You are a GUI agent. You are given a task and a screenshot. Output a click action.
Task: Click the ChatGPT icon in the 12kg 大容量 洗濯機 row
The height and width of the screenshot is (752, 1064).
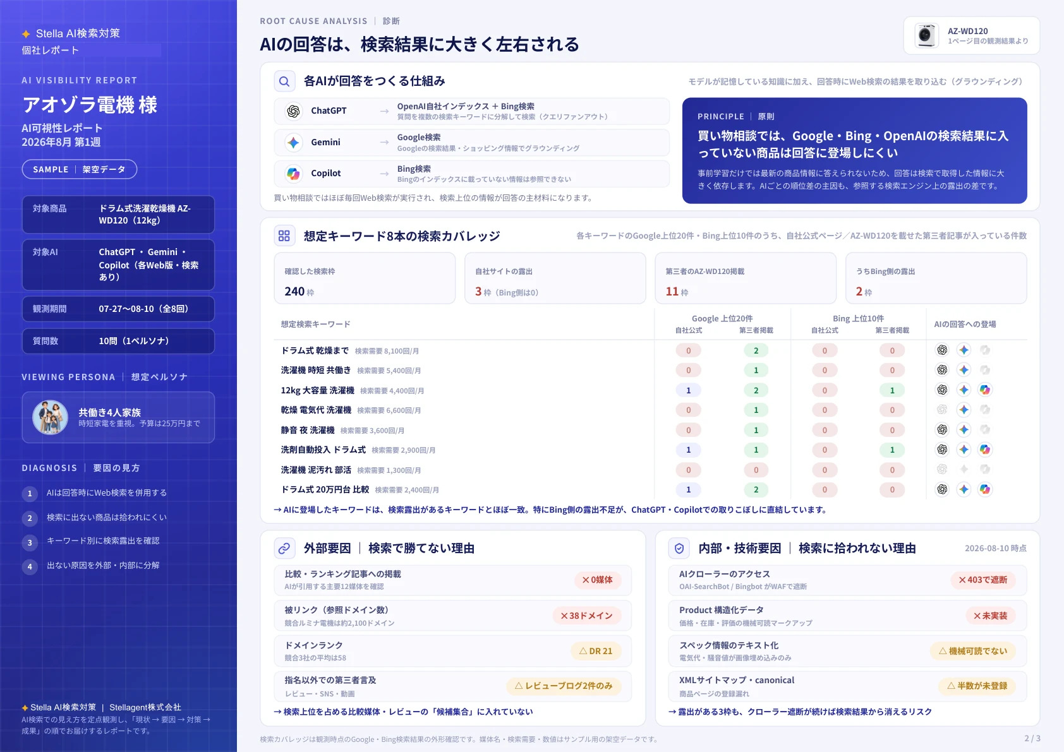(942, 390)
